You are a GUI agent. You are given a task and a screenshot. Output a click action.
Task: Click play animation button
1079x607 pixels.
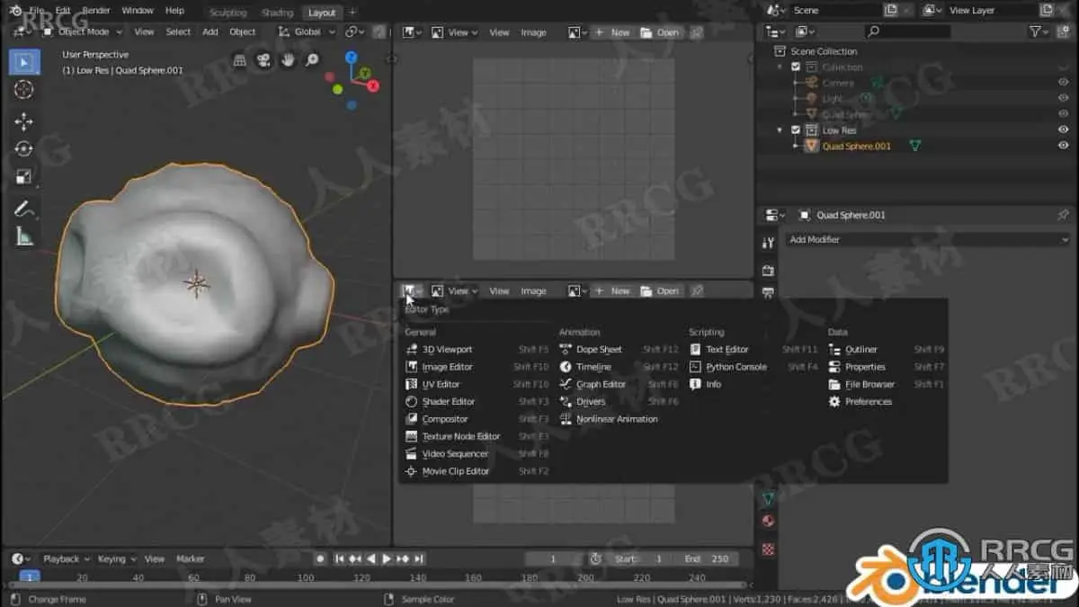point(388,558)
